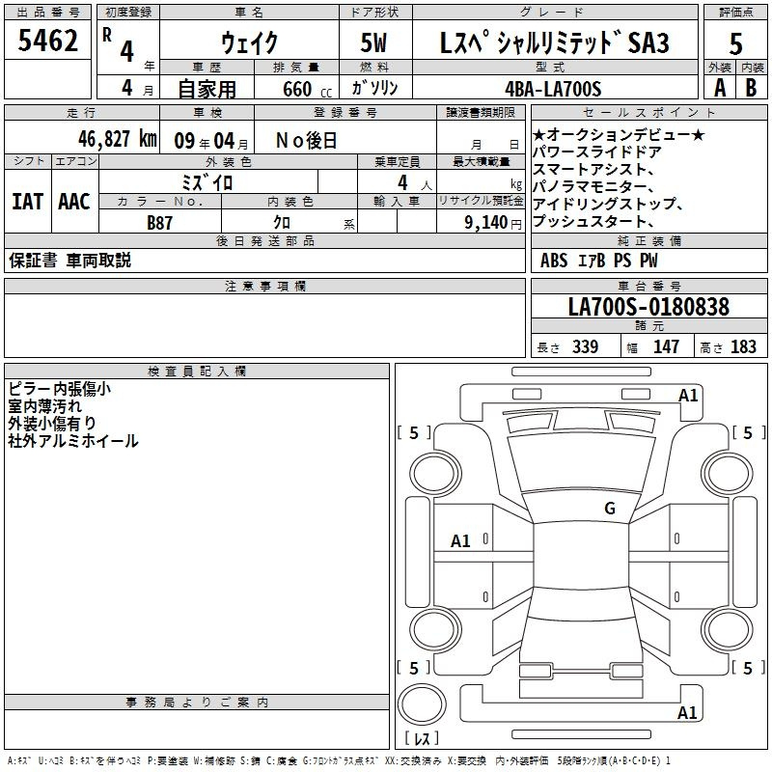
Task: Click the レス spare tire label
Action: point(422,738)
